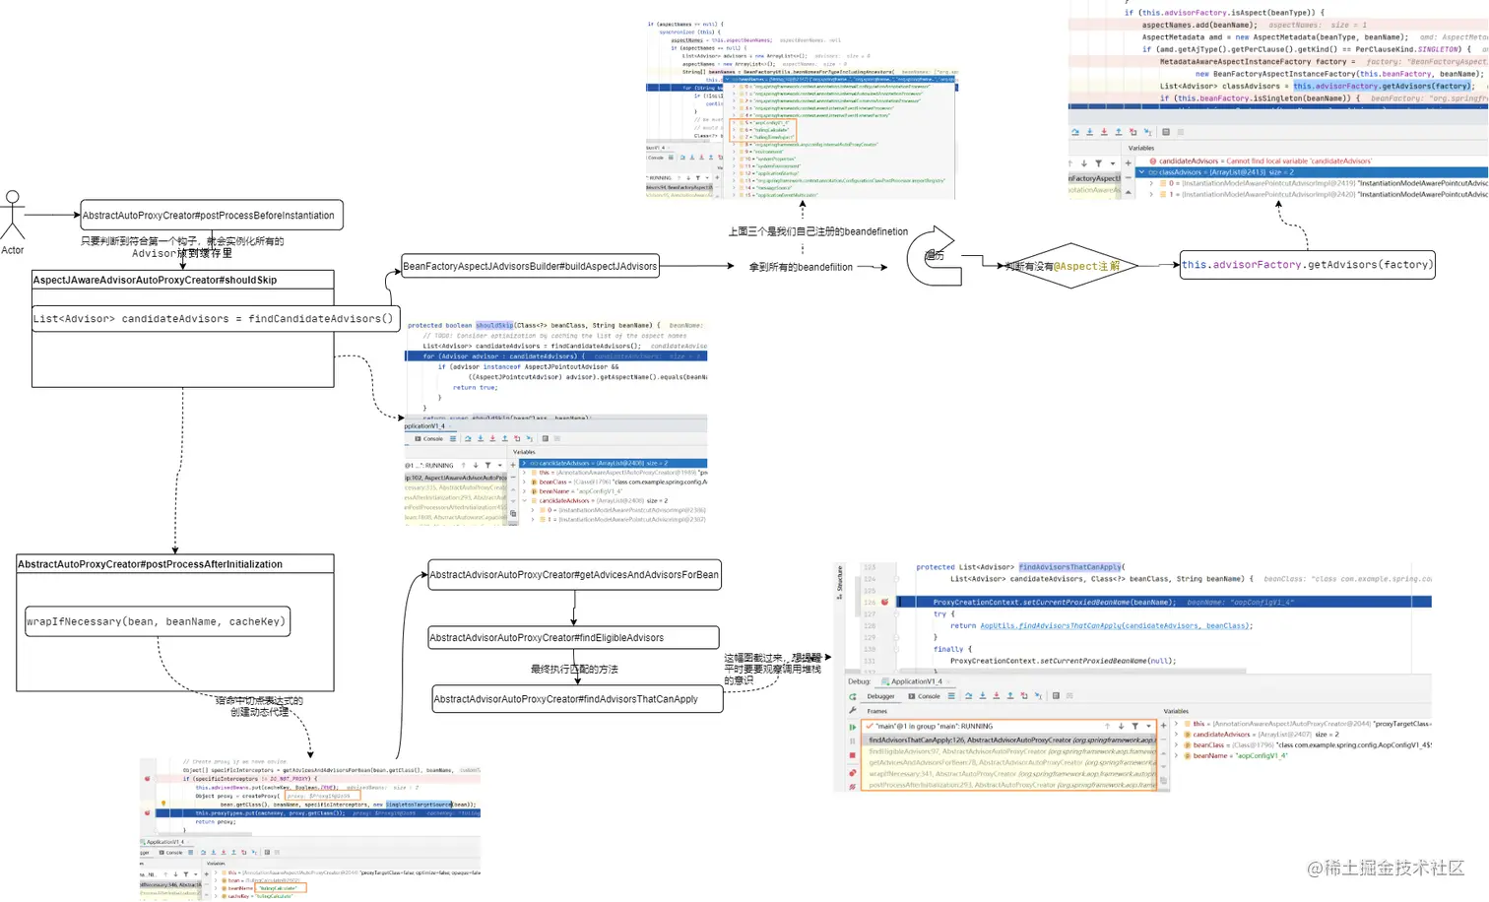Click the Mute Breakpoints icon in debug sidebar
The image size is (1489, 902).
853,787
